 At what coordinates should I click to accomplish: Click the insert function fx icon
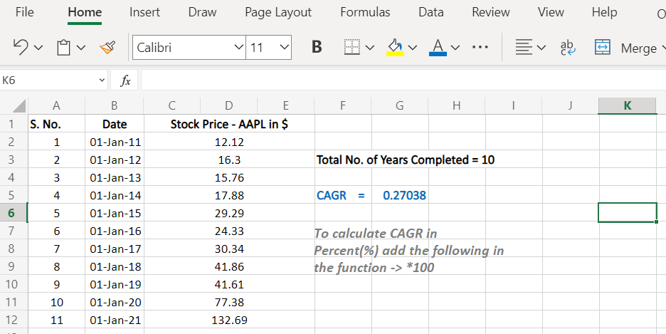[125, 80]
